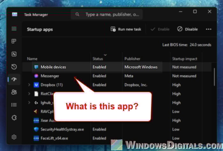The width and height of the screenshot is (223, 151).
Task: Click the Meta publisher cell
Action: click(129, 76)
